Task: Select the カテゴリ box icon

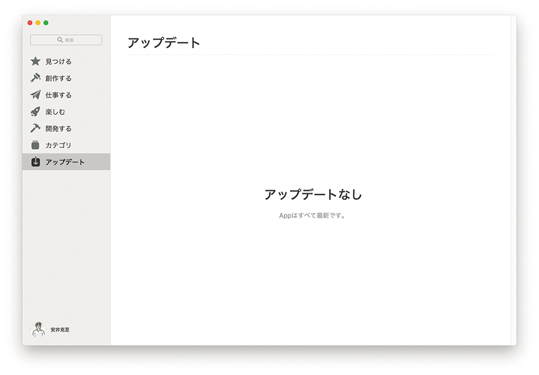Action: [35, 145]
